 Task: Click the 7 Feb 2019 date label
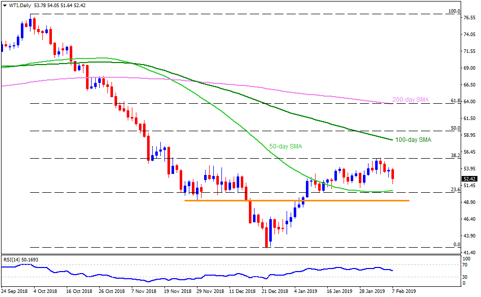403,292
